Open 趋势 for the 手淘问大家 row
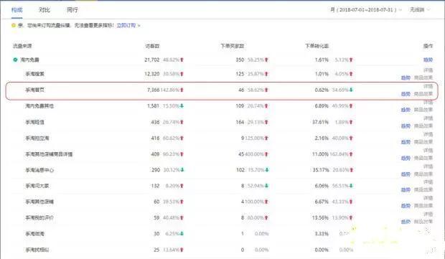The width and height of the screenshot is (445, 259). 406,189
